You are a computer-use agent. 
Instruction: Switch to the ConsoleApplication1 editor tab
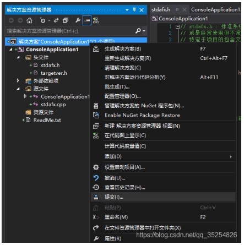[x=216, y=9]
